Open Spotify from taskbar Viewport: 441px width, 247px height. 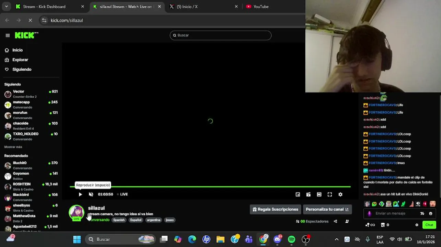pyautogui.click(x=291, y=239)
